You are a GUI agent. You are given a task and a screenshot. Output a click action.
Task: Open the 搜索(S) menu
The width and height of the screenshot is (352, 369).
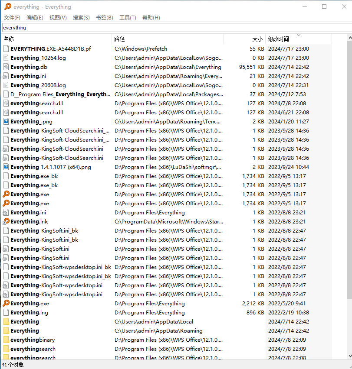tap(81, 18)
